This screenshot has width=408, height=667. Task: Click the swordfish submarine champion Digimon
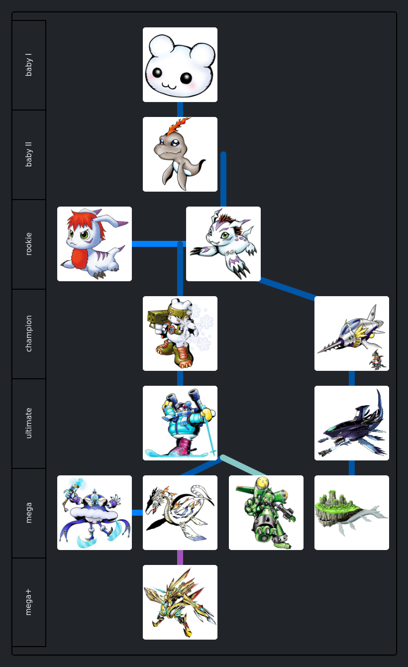[352, 333]
